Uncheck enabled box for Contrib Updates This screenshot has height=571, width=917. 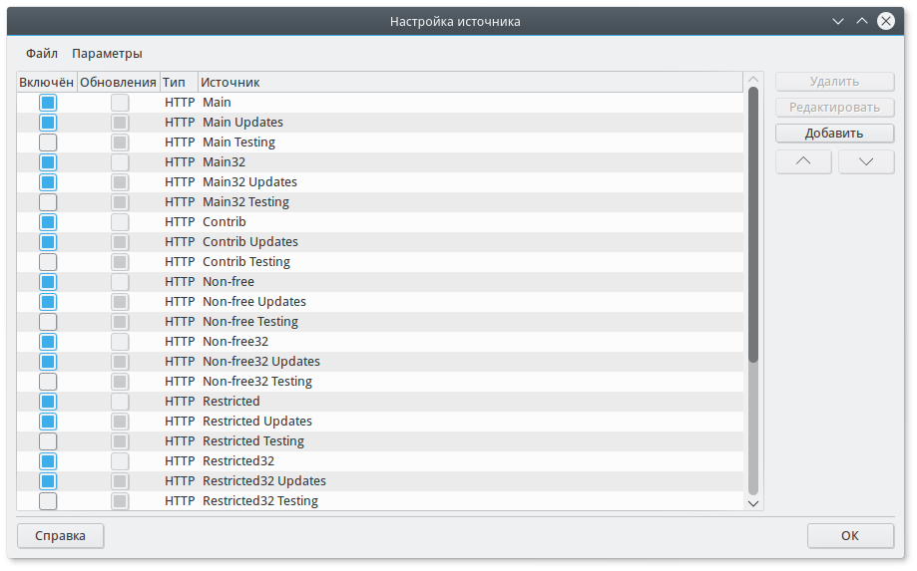pos(48,242)
